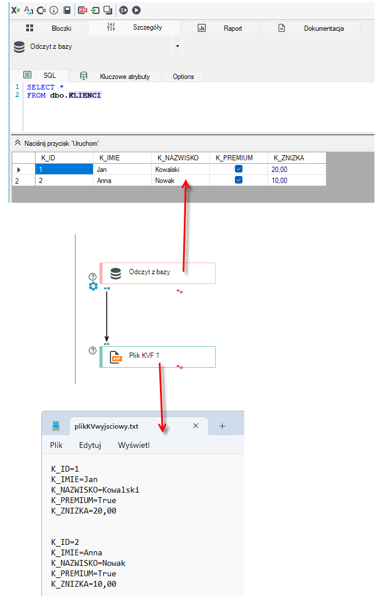This screenshot has height=596, width=382.
Task: Switch to the Bloczki tab
Action: coord(49,28)
